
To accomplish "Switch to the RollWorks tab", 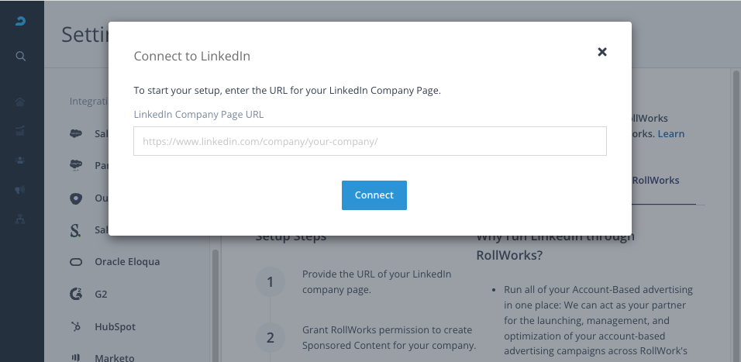I will 656,181.
